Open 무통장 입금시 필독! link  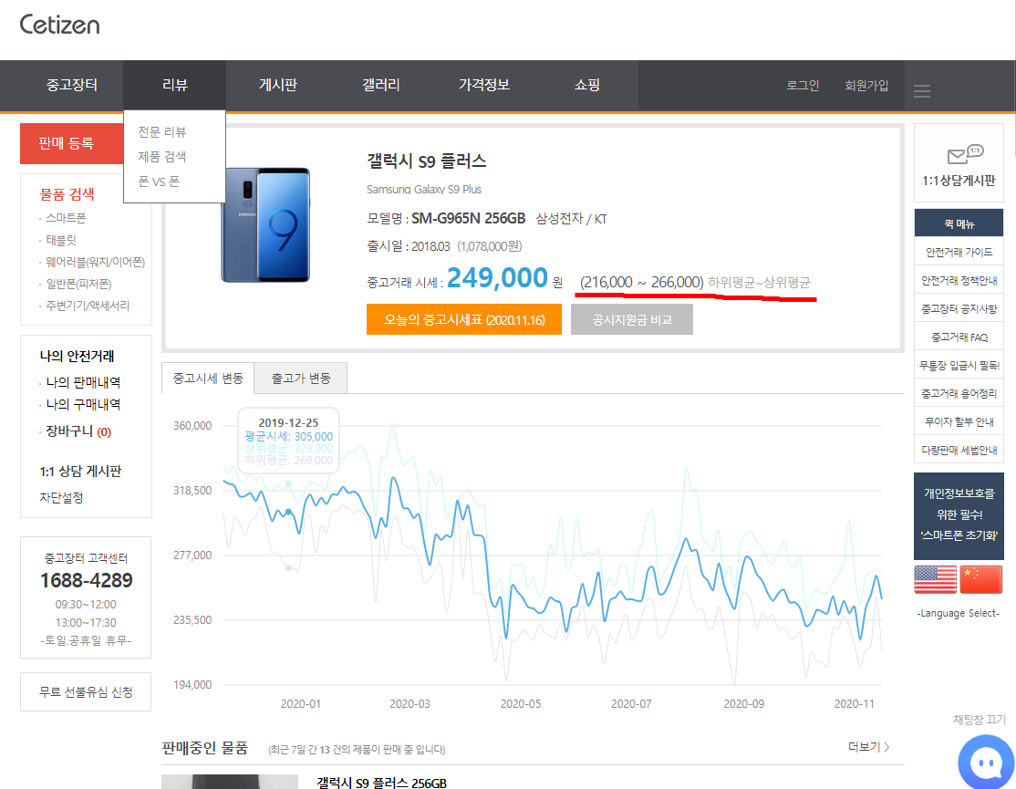click(x=959, y=366)
